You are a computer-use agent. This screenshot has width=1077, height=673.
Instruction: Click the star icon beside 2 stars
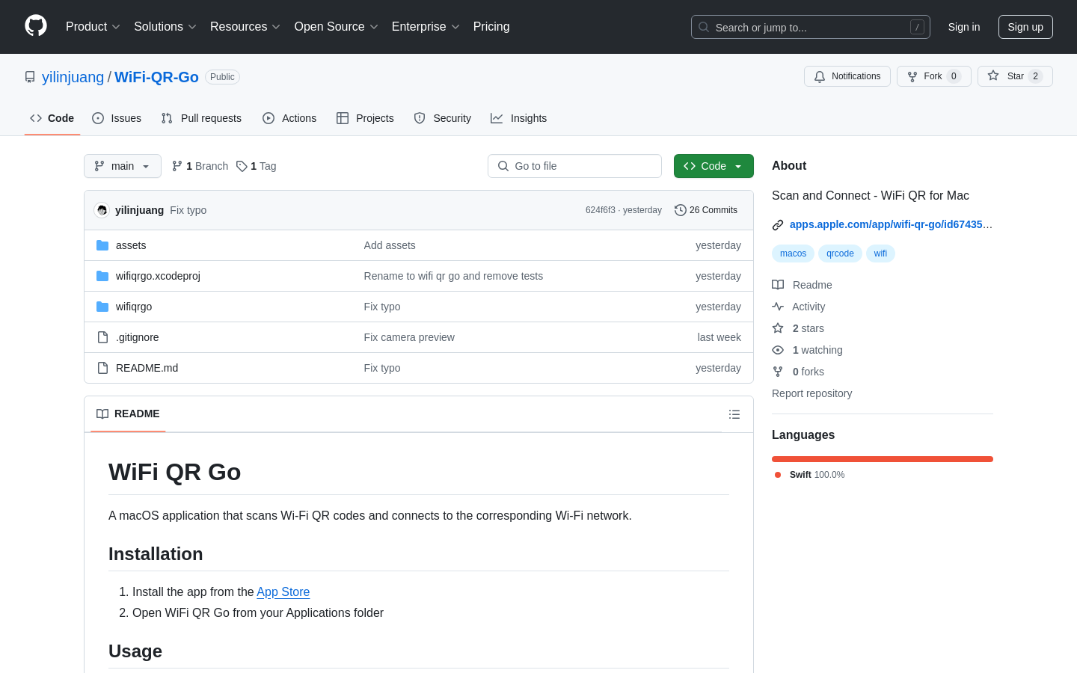(778, 328)
